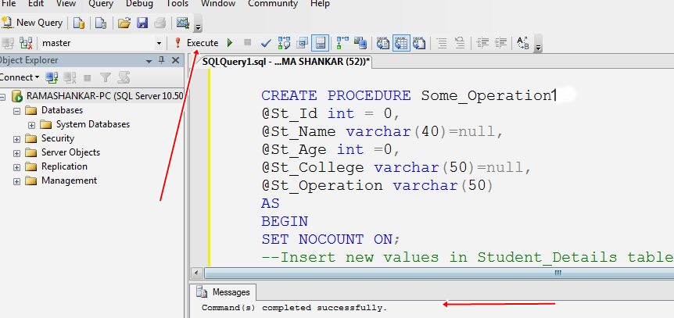Viewport: 674px width, 318px height.
Task: Click the Print icon
Action: point(160,23)
